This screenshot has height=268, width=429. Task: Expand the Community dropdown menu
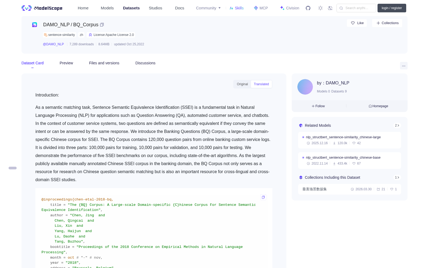point(208,8)
